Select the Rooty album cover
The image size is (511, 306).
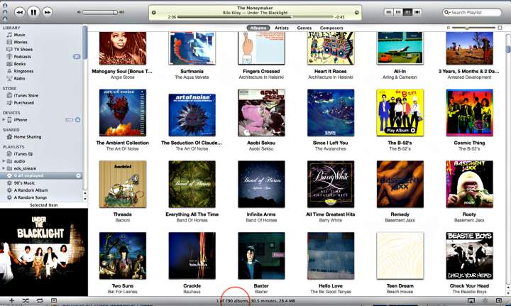[x=469, y=184]
